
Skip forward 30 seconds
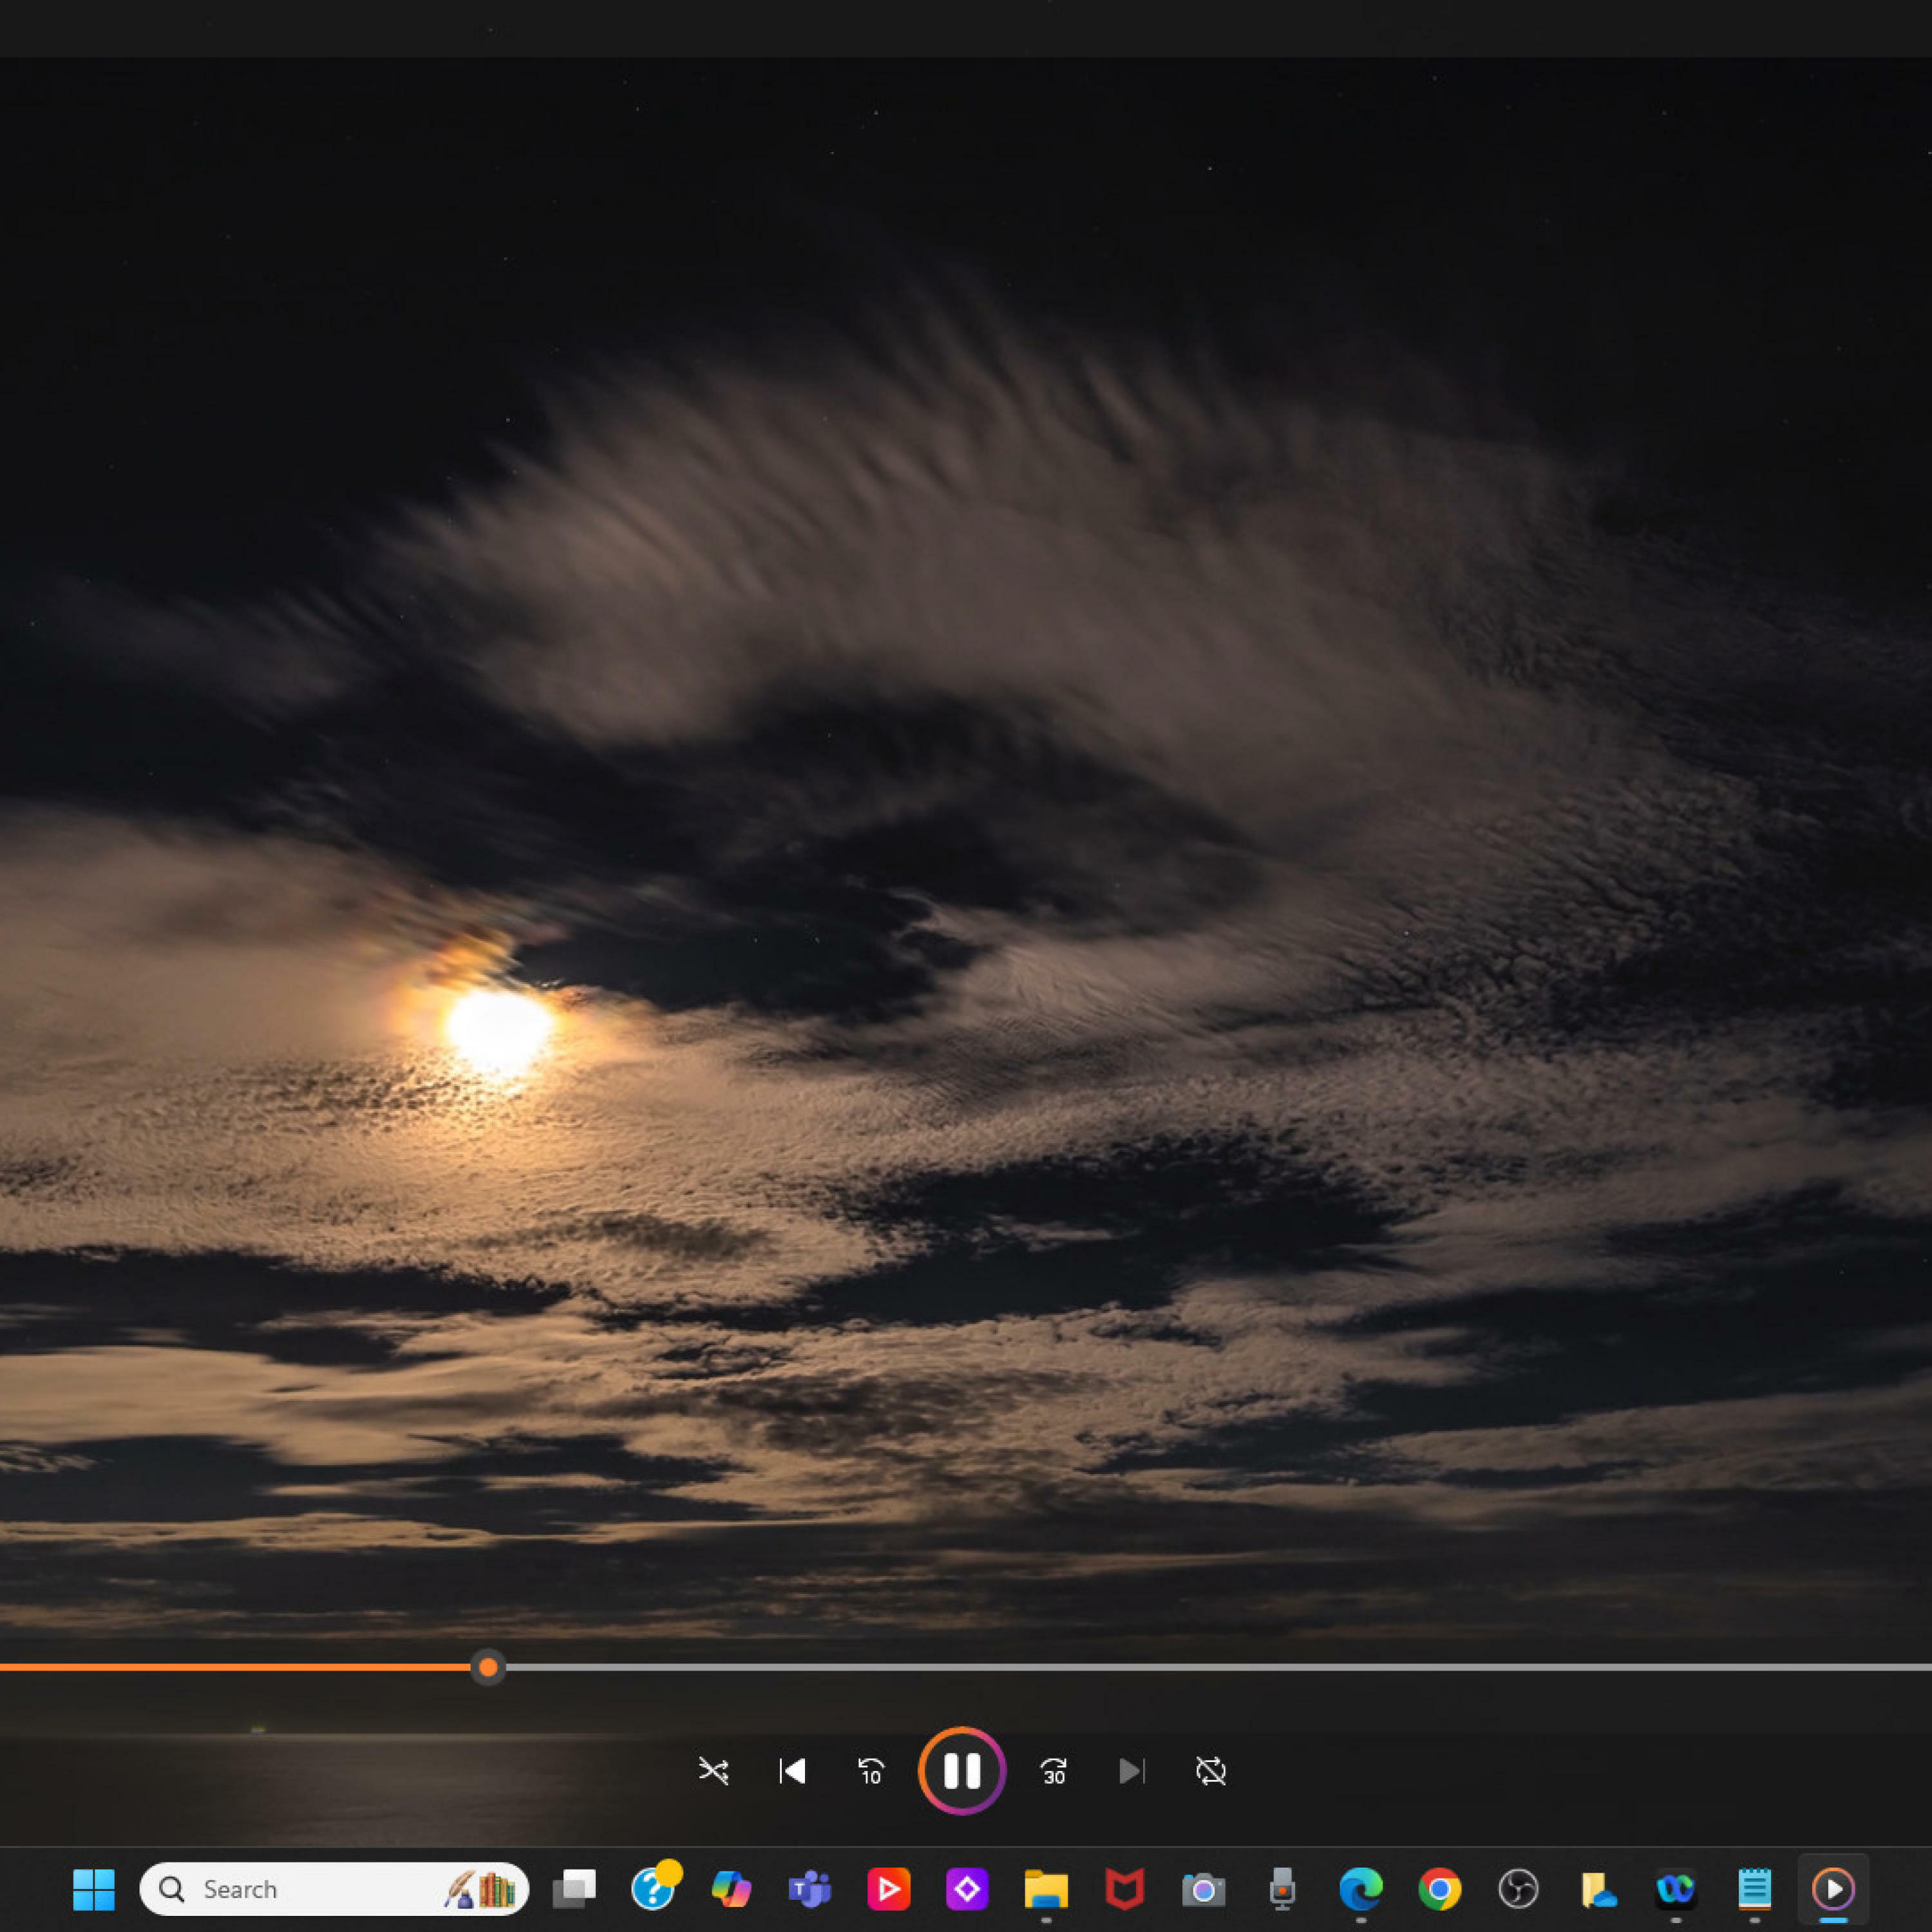click(x=1053, y=1771)
